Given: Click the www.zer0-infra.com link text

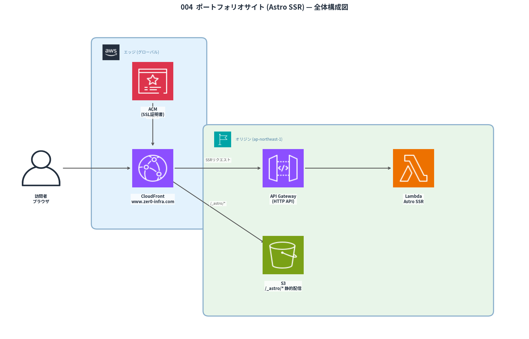Looking at the screenshot, I should coord(152,202).
